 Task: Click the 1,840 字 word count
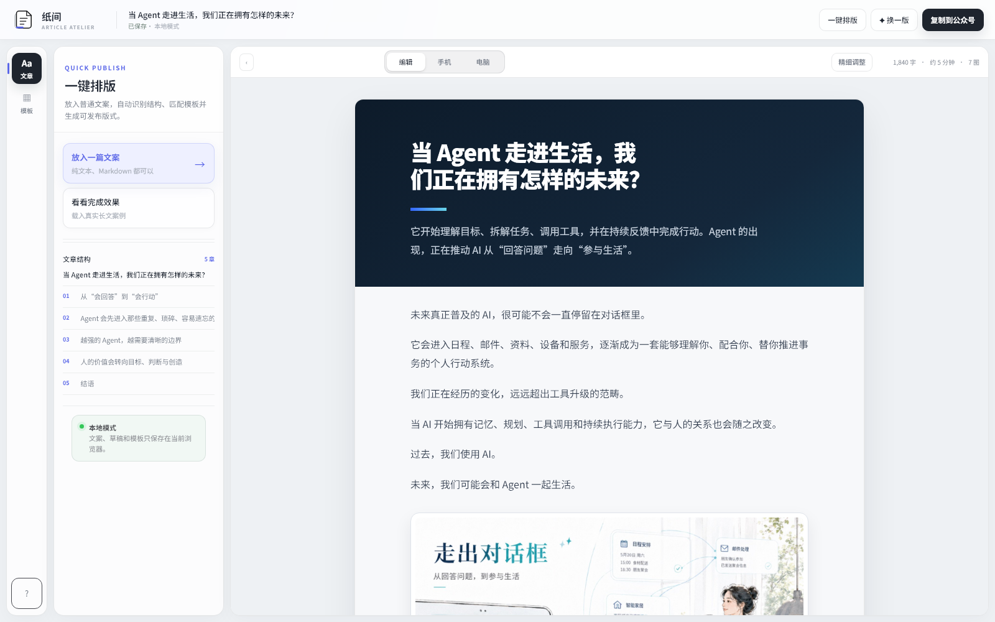904,62
